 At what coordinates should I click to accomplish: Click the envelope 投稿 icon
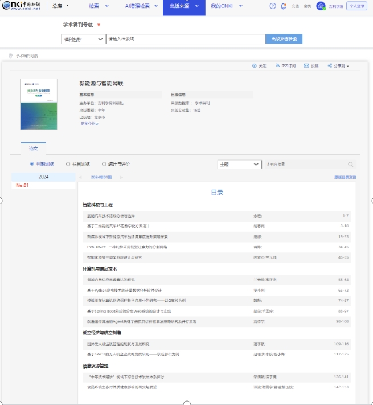point(306,66)
